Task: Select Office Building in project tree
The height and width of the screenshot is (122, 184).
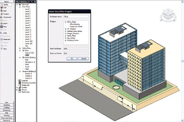Action: [x=75, y=24]
